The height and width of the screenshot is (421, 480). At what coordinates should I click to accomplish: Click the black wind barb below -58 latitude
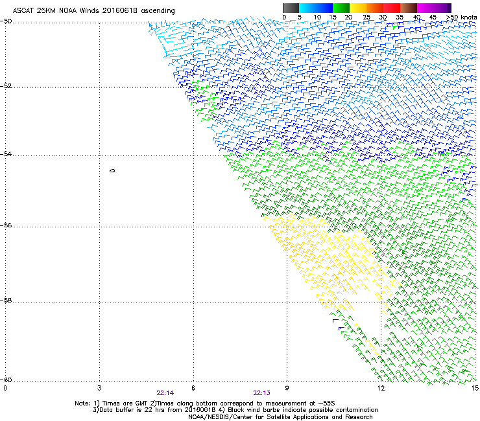click(335, 321)
